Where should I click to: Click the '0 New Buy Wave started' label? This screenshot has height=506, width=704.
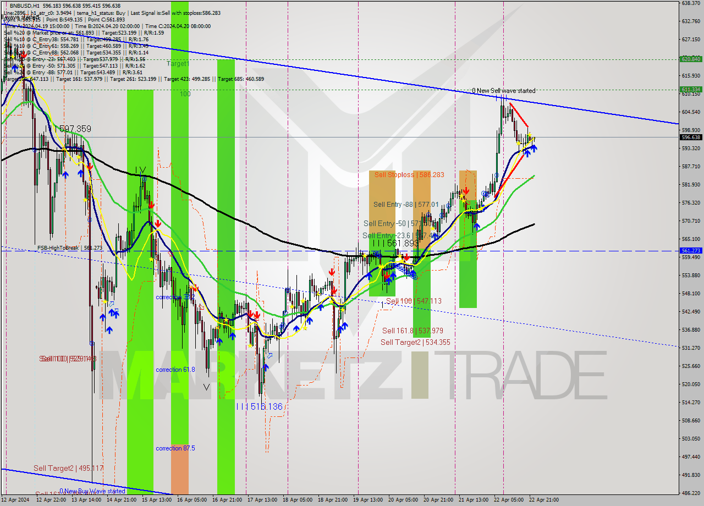click(92, 491)
